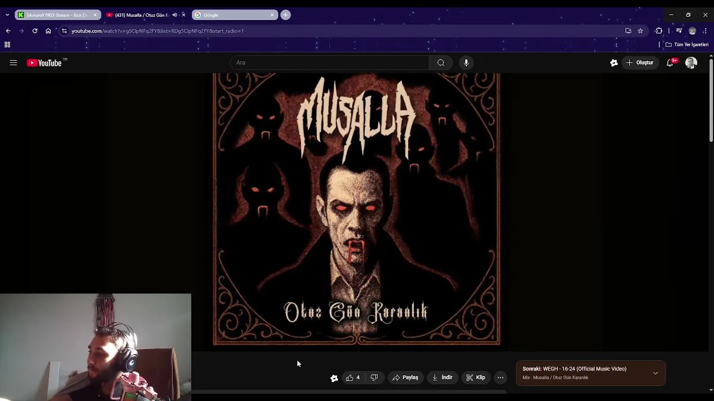Click the scrollbar down arrow
714x401 pixels.
point(711,390)
